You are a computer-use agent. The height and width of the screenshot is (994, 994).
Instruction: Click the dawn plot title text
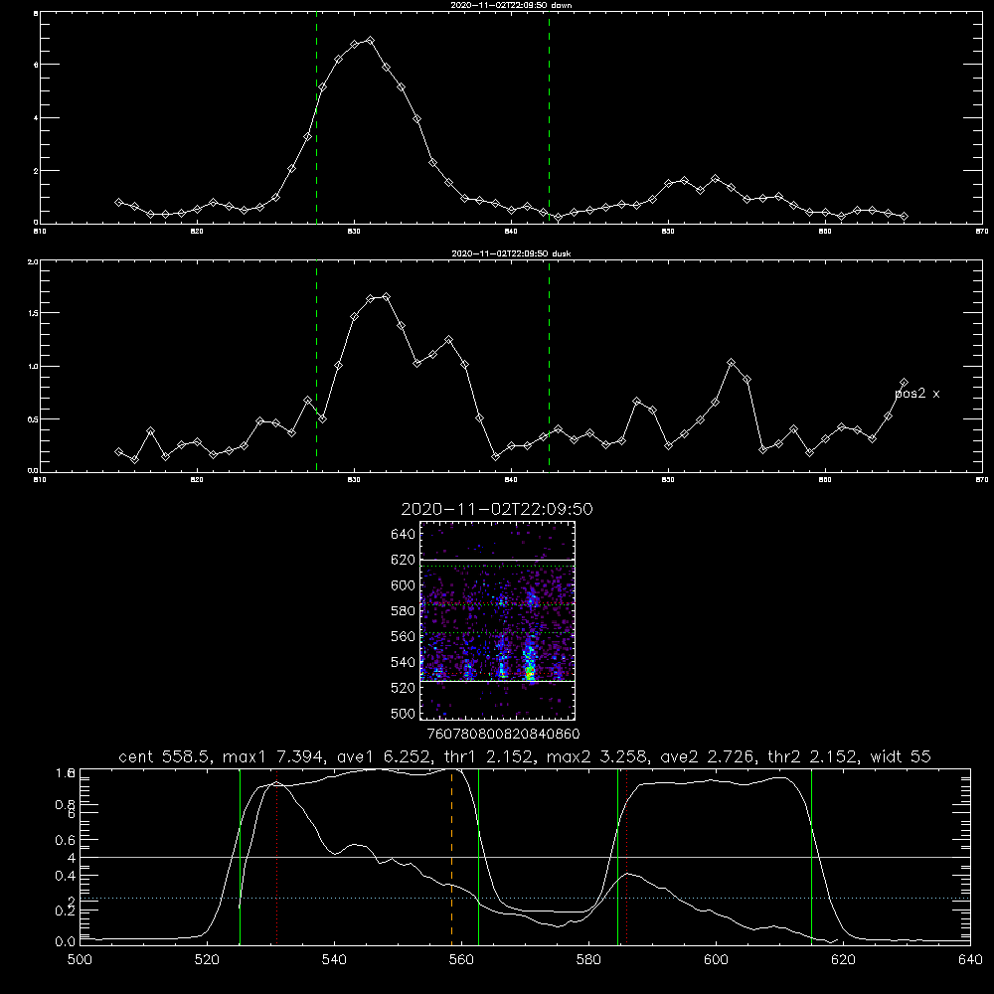click(511, 4)
